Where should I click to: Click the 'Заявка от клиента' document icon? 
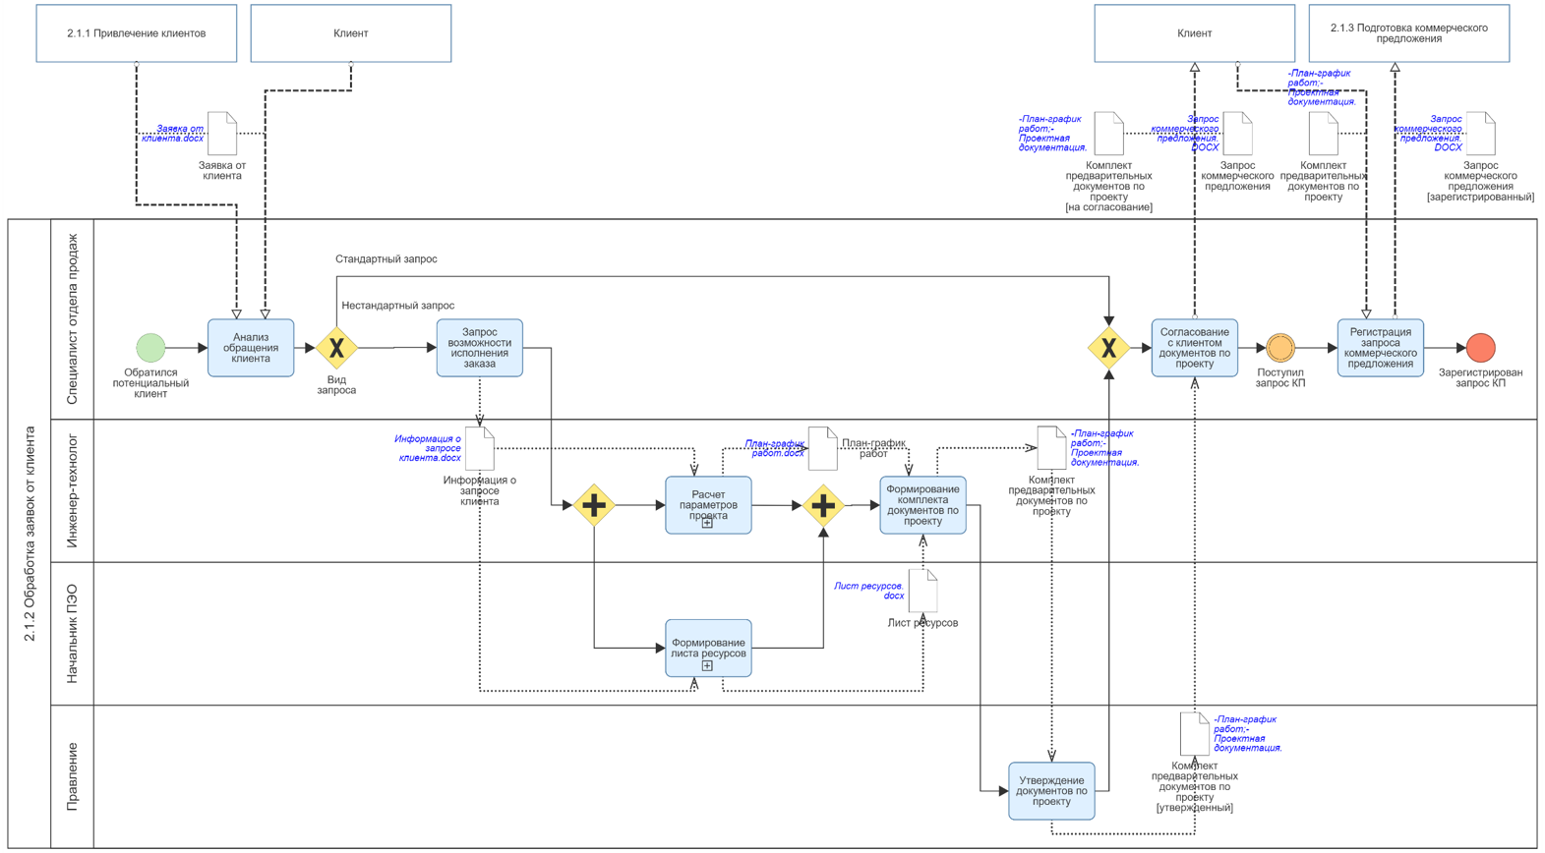(x=222, y=133)
